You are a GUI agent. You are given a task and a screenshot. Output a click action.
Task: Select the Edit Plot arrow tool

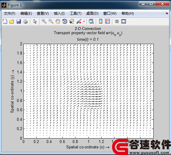tap(35, 21)
